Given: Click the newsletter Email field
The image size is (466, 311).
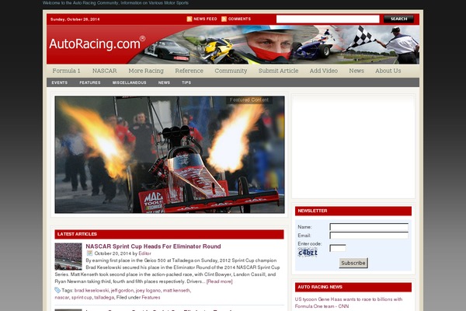Looking at the screenshot, I should tap(369, 236).
